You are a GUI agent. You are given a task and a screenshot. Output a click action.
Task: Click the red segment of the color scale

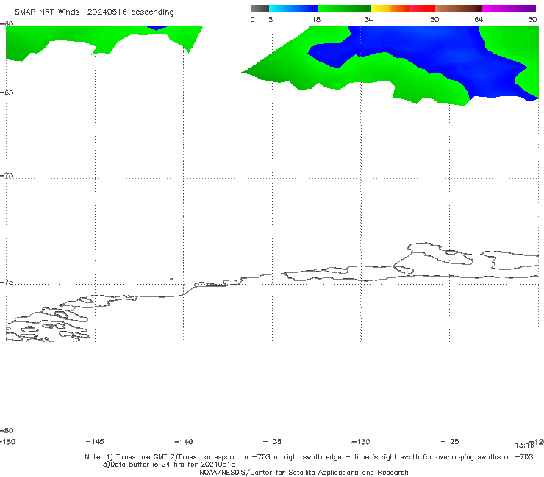(x=423, y=9)
